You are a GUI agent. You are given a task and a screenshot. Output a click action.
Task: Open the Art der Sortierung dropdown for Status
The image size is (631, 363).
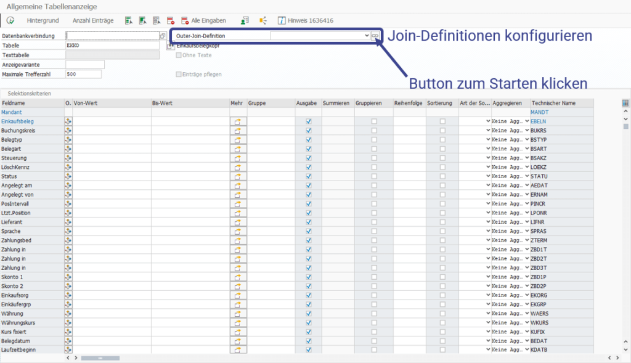coord(487,176)
